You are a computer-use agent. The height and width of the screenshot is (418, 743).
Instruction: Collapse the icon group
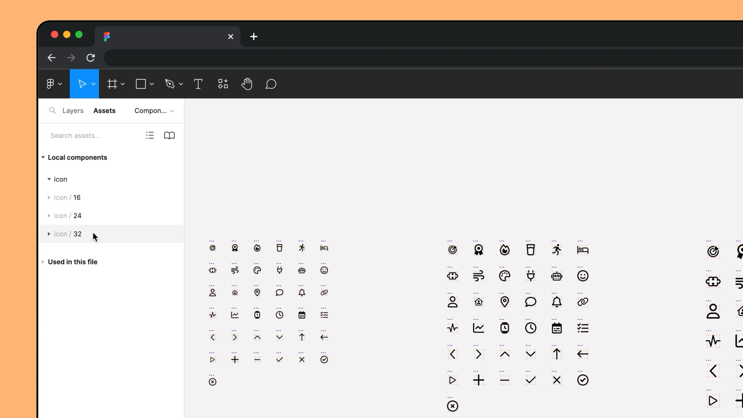[49, 179]
